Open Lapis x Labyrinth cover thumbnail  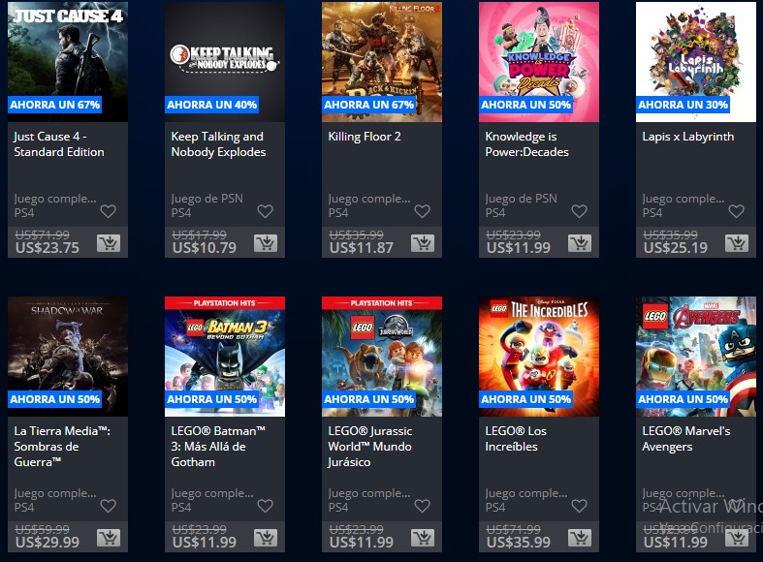pyautogui.click(x=696, y=61)
